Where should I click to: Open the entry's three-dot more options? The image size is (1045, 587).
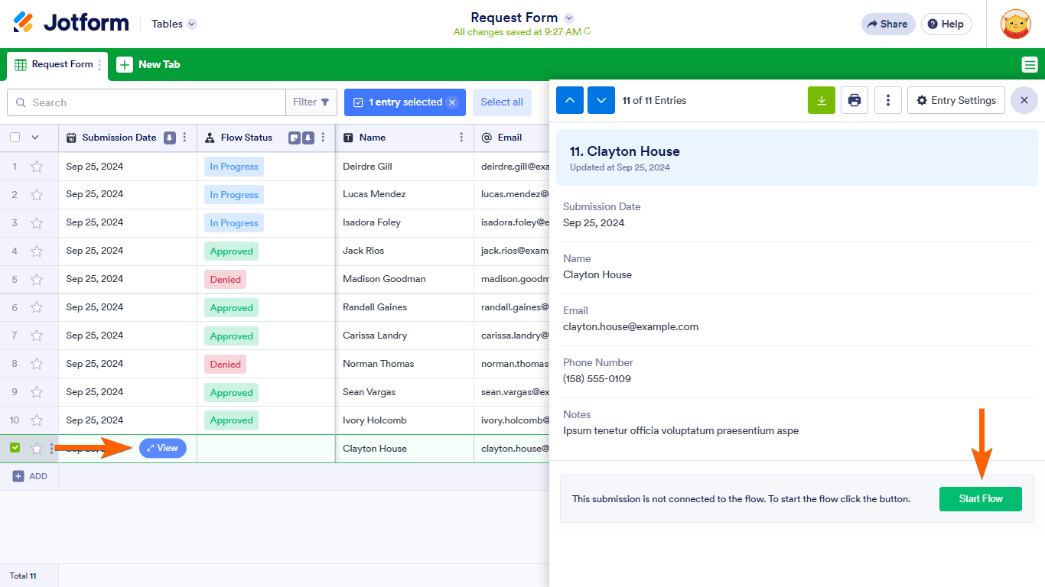coord(887,100)
